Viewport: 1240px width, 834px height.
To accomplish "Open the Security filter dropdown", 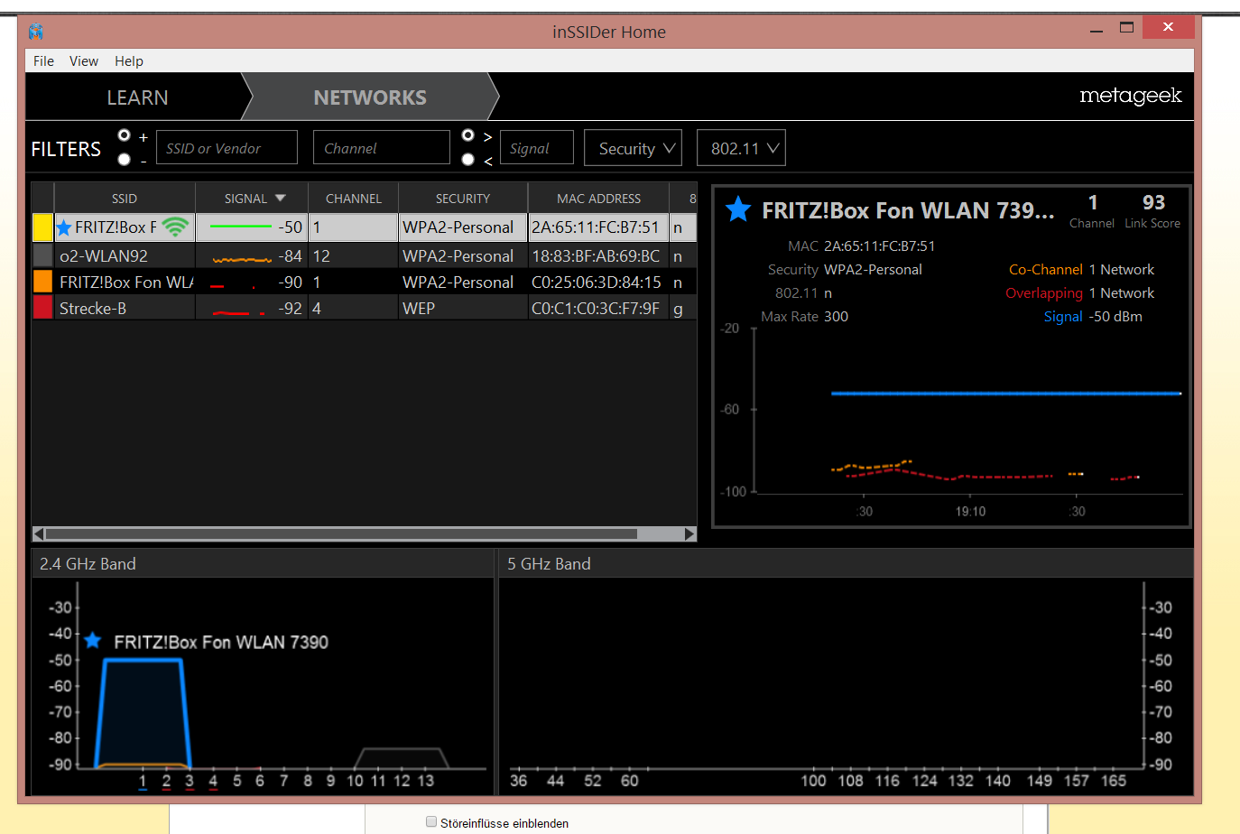I will [x=633, y=148].
